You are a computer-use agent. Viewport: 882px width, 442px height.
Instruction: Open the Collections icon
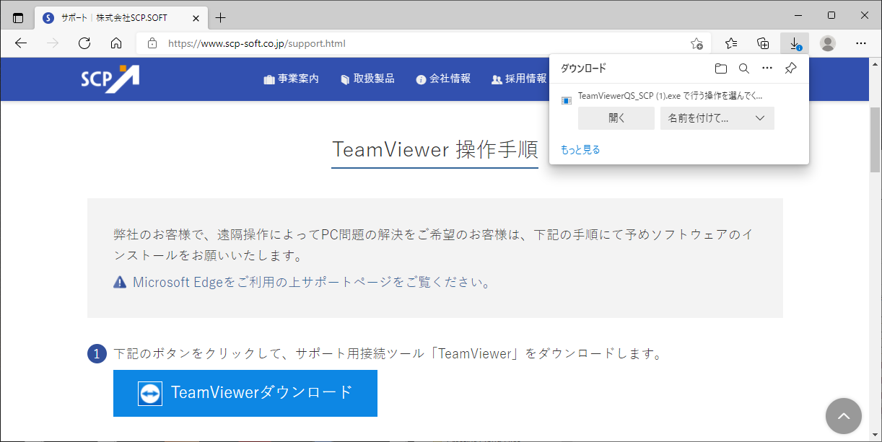click(763, 43)
